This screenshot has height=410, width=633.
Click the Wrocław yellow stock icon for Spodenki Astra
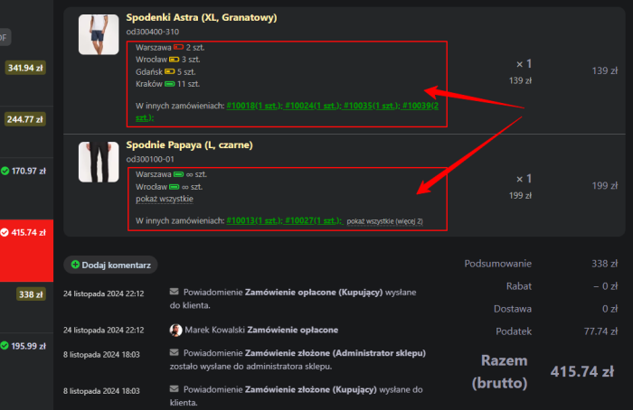(173, 59)
